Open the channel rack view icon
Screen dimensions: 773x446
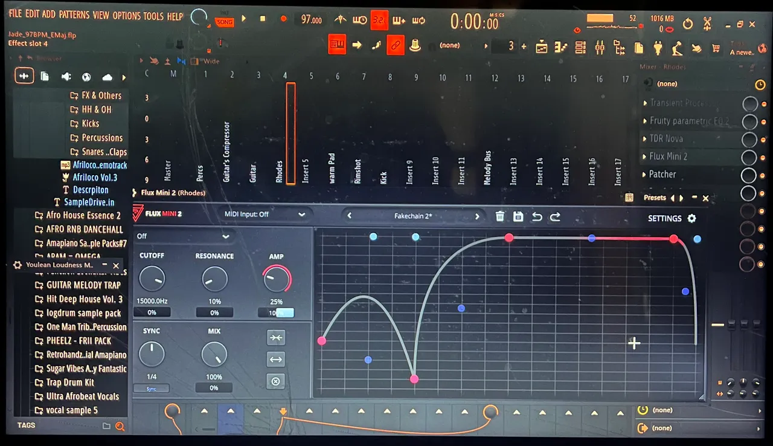coord(580,47)
